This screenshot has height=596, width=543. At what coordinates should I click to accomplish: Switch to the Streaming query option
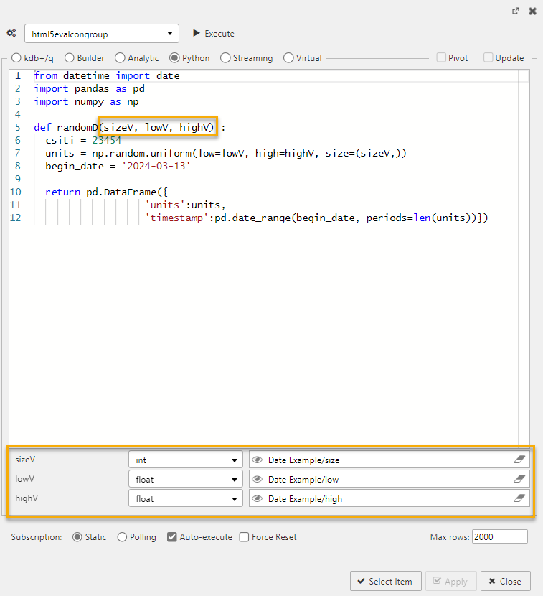tap(226, 58)
